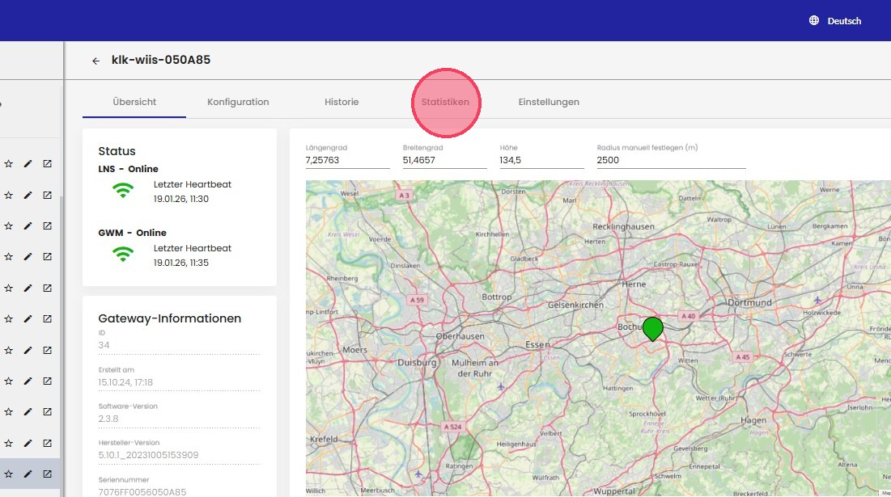The image size is (891, 497).
Task: Switch to the Statistiken tab
Action: click(x=445, y=102)
